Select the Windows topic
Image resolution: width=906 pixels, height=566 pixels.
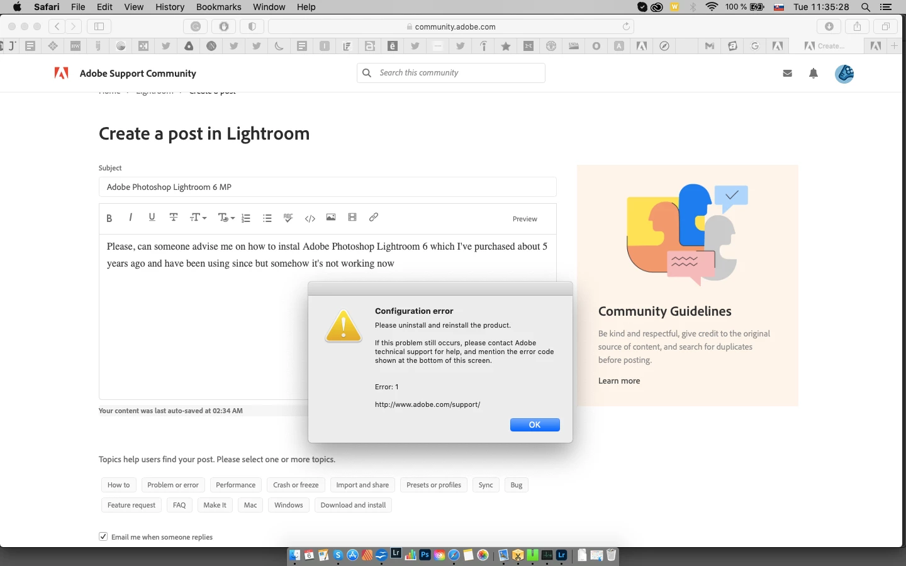coord(289,505)
